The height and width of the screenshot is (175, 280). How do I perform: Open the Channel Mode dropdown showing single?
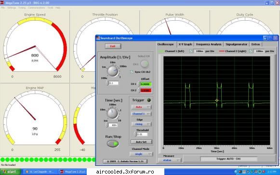coord(141,154)
